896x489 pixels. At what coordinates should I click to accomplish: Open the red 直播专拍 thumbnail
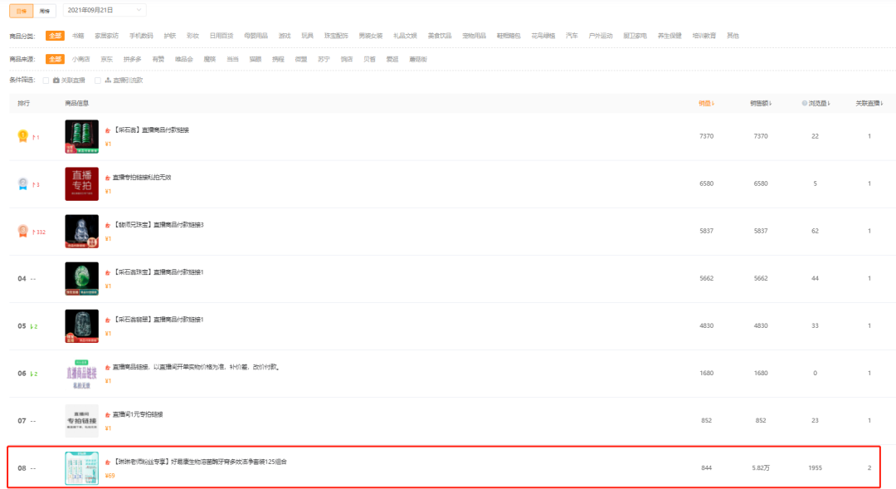[x=81, y=183]
